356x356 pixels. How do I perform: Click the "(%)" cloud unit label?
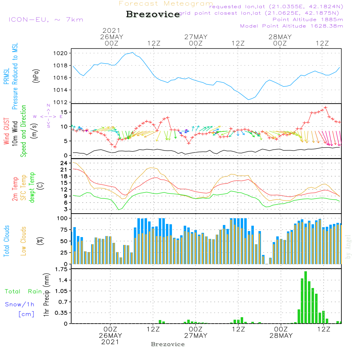coord(40,241)
